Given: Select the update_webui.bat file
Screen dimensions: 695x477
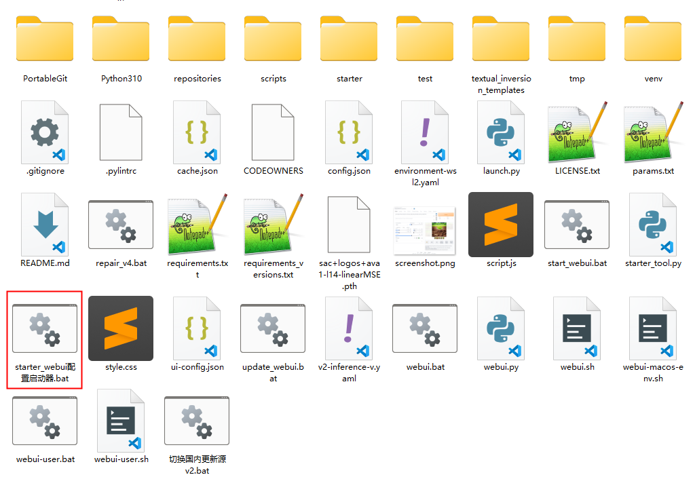Looking at the screenshot, I should [x=273, y=328].
